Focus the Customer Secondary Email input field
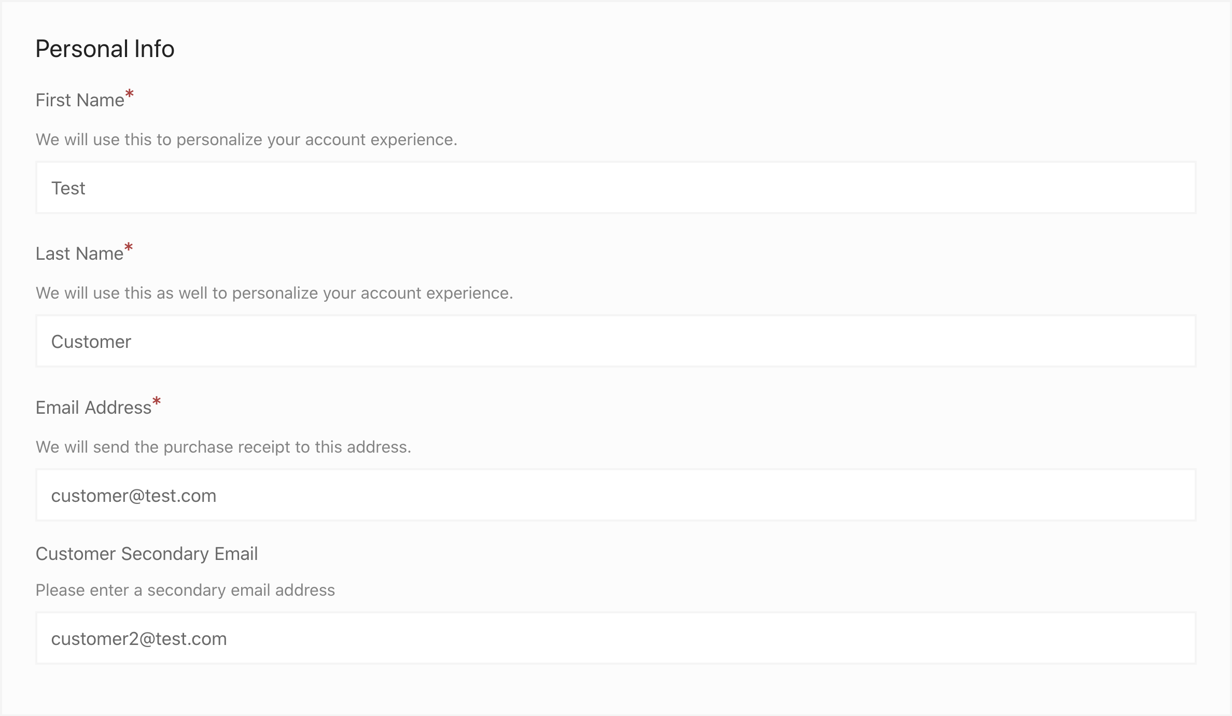This screenshot has height=716, width=1232. tap(615, 638)
